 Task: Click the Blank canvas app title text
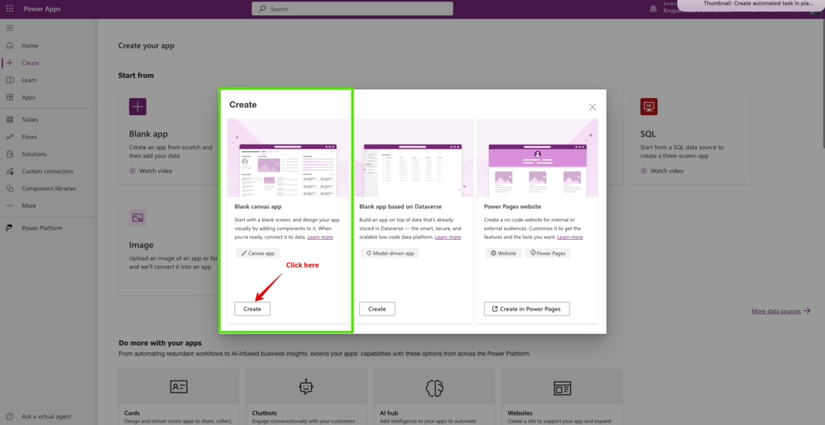pos(258,207)
